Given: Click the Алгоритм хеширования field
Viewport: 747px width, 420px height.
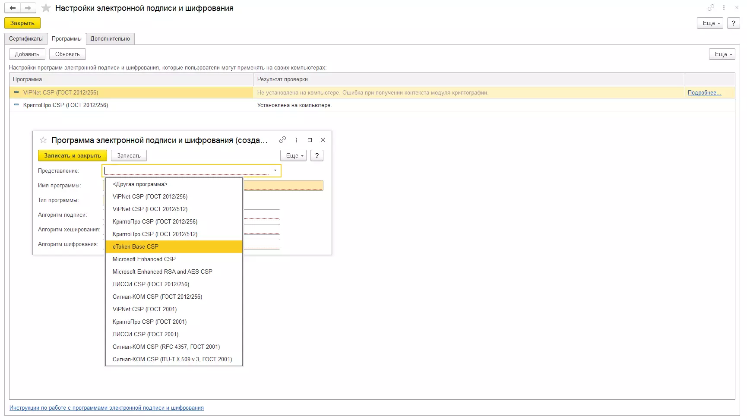Looking at the screenshot, I should (x=262, y=229).
